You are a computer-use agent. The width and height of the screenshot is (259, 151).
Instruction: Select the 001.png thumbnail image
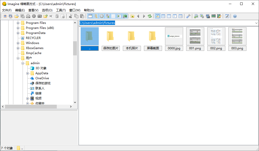(x=195, y=36)
